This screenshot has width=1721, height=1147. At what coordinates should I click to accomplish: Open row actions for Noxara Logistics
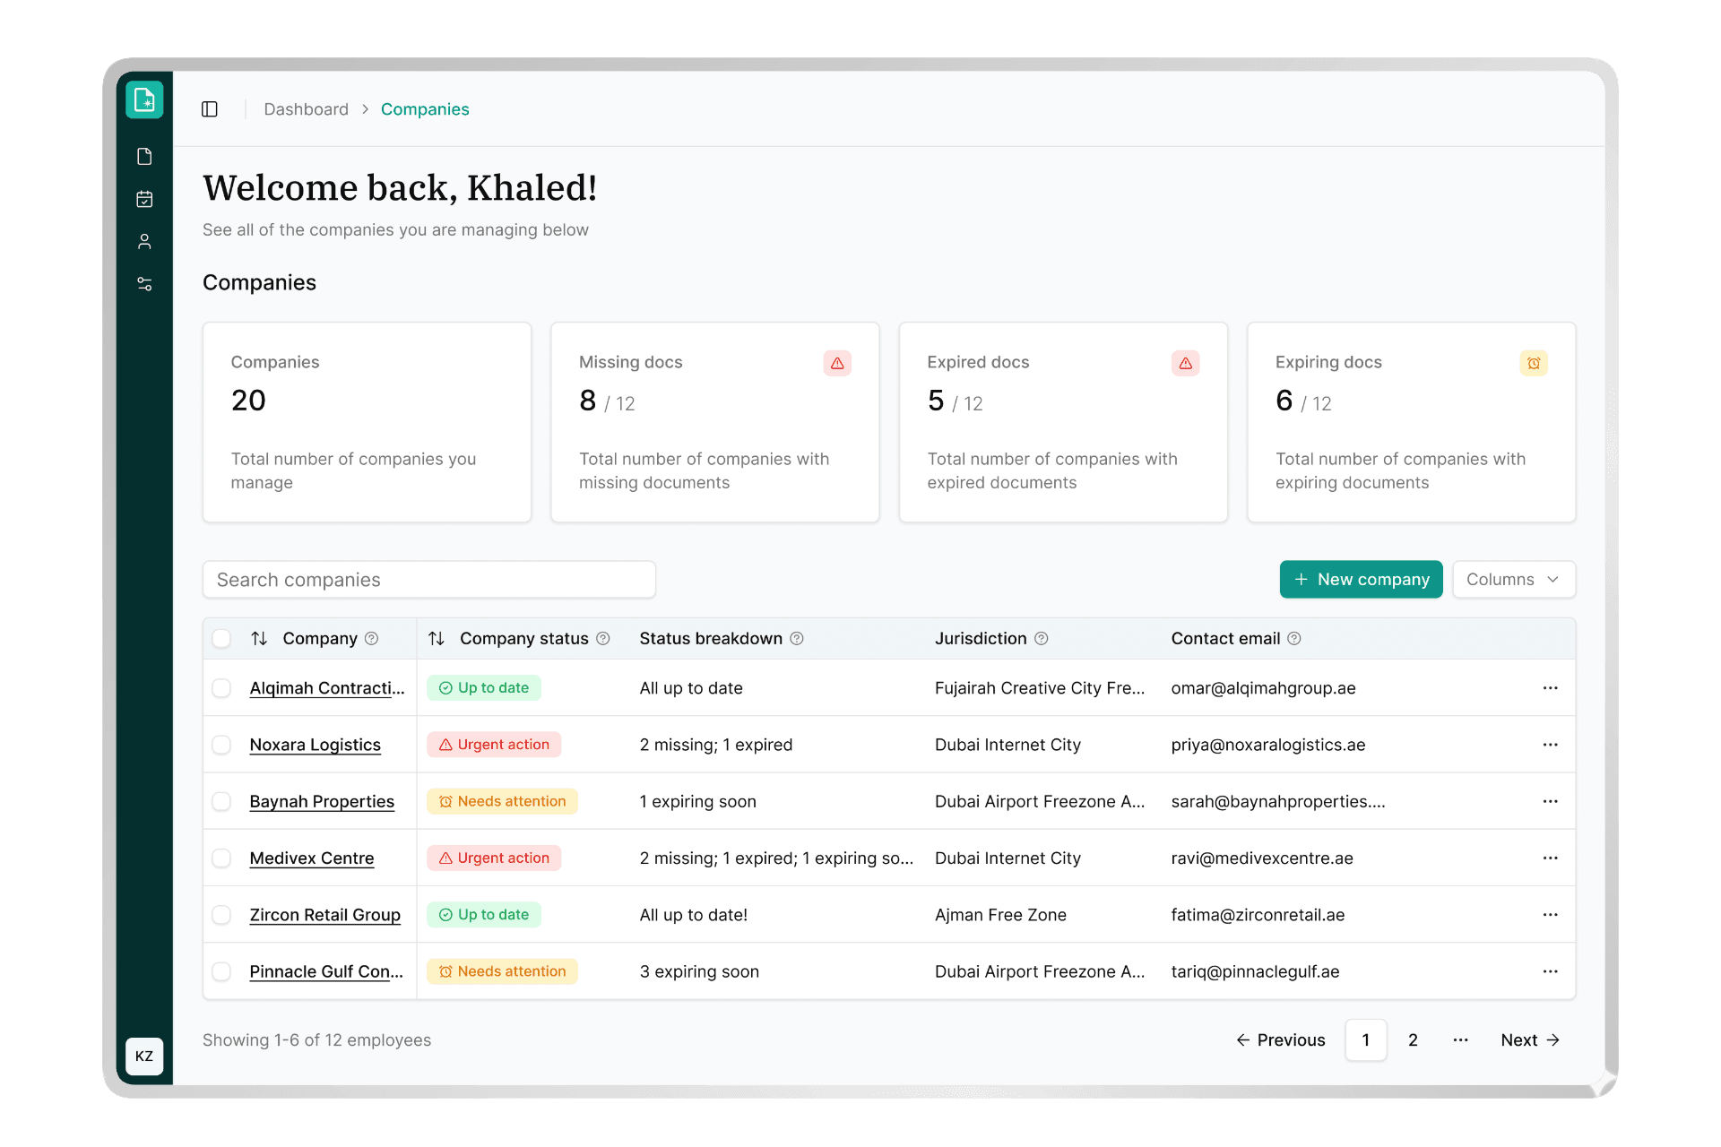click(x=1550, y=745)
